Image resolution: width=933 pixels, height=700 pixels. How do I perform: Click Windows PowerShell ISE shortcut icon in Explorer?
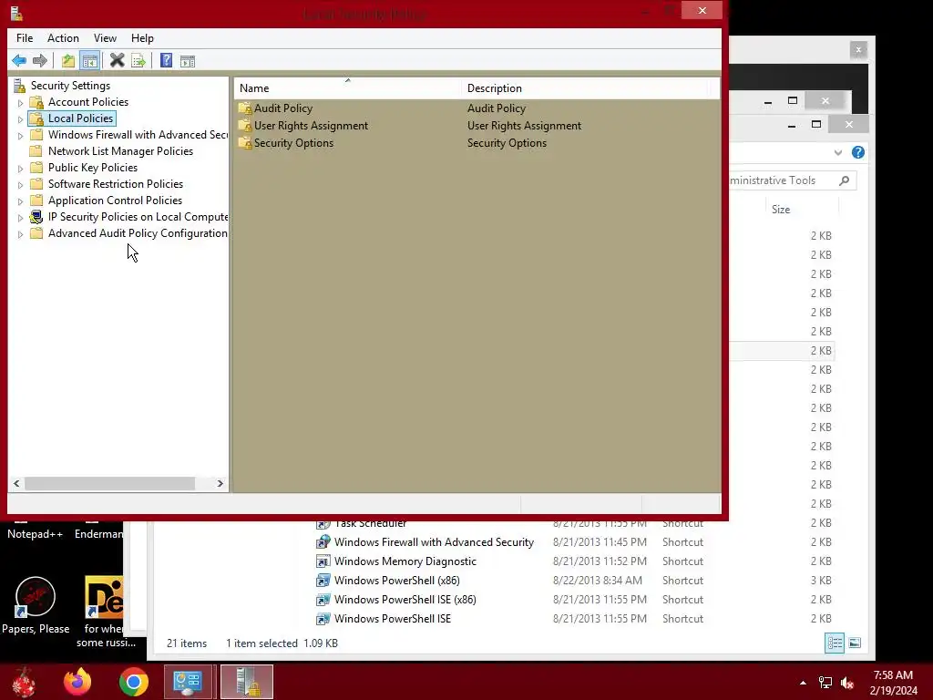click(x=323, y=619)
